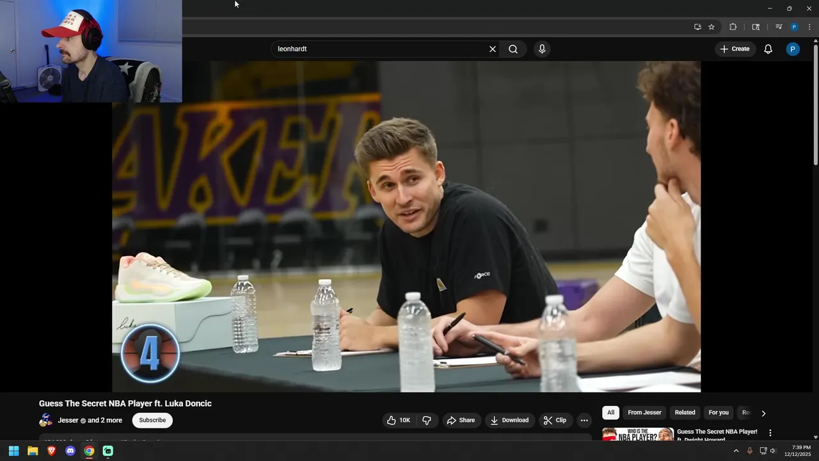Install the page as app icon in the address bar
This screenshot has height=461, width=819.
(697, 27)
